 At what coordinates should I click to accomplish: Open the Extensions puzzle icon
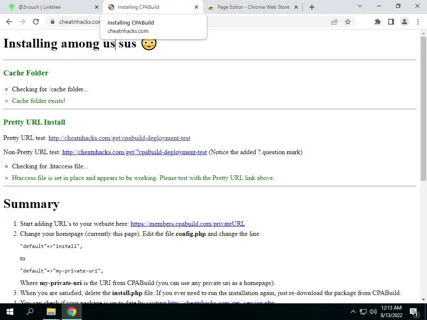click(x=378, y=22)
